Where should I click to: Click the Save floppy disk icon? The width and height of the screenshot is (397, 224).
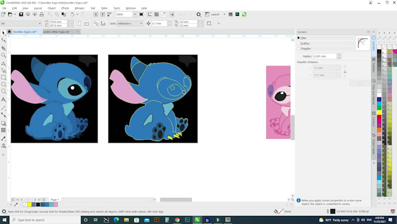(21, 15)
